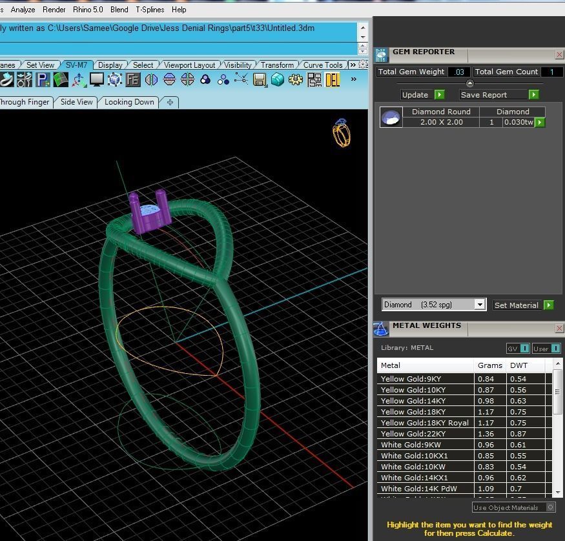Select the Yellow Gold:22KY row
The width and height of the screenshot is (565, 541).
click(464, 434)
